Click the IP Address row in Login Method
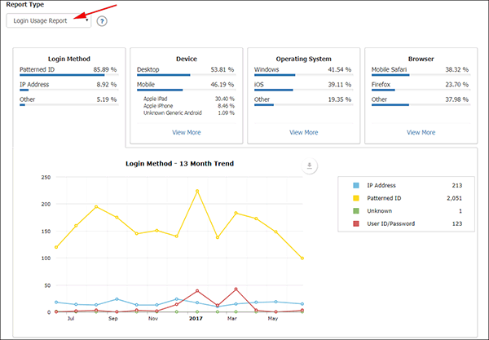This screenshot has height=340, width=489. coord(69,85)
